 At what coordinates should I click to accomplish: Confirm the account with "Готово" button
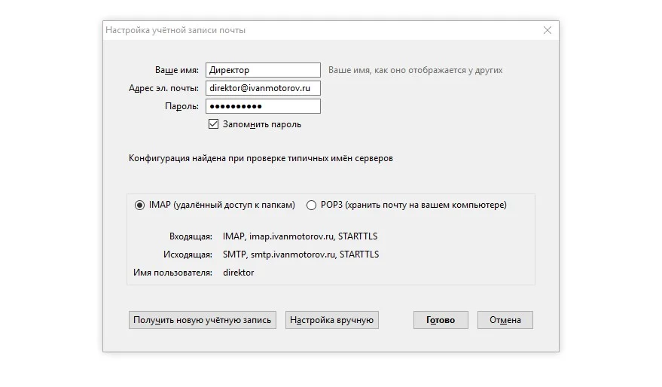(440, 320)
